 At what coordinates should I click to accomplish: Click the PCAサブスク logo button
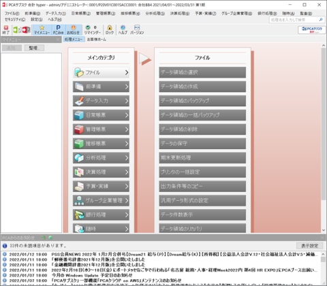pyautogui.click(x=312, y=30)
